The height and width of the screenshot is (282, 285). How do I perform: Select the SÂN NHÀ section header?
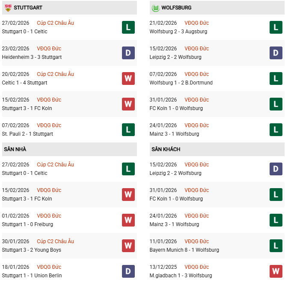click(x=15, y=149)
